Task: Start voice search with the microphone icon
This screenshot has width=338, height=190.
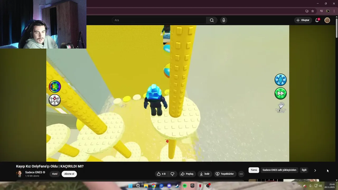Action: [224, 20]
